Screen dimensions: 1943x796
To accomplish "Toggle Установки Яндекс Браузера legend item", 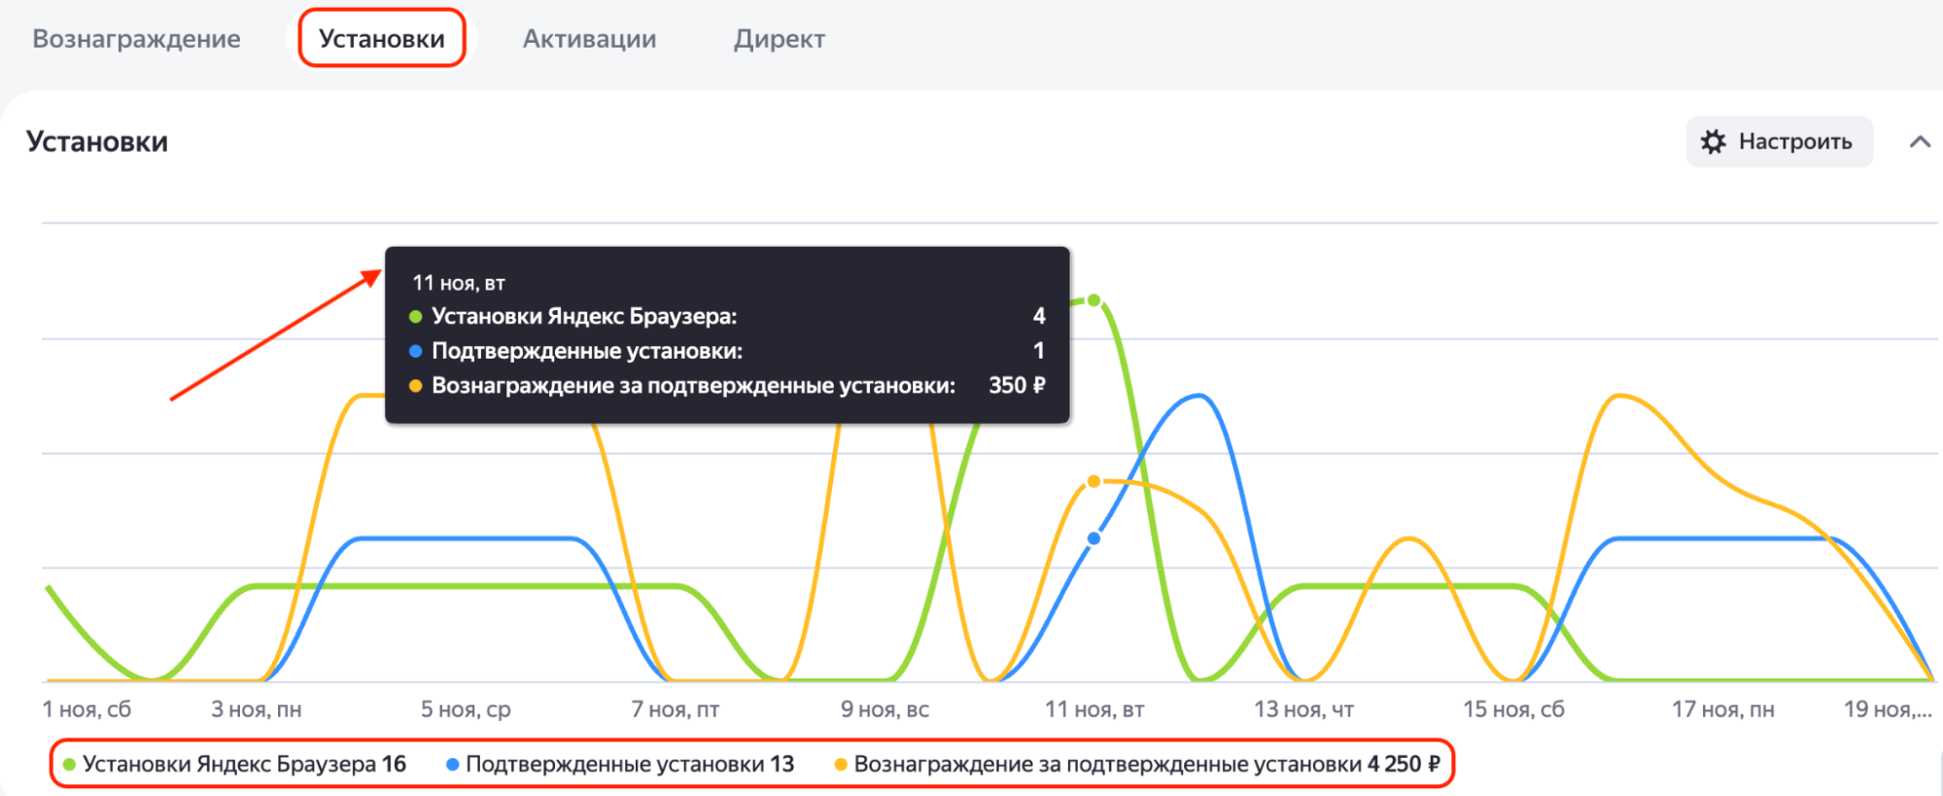I will (x=234, y=764).
